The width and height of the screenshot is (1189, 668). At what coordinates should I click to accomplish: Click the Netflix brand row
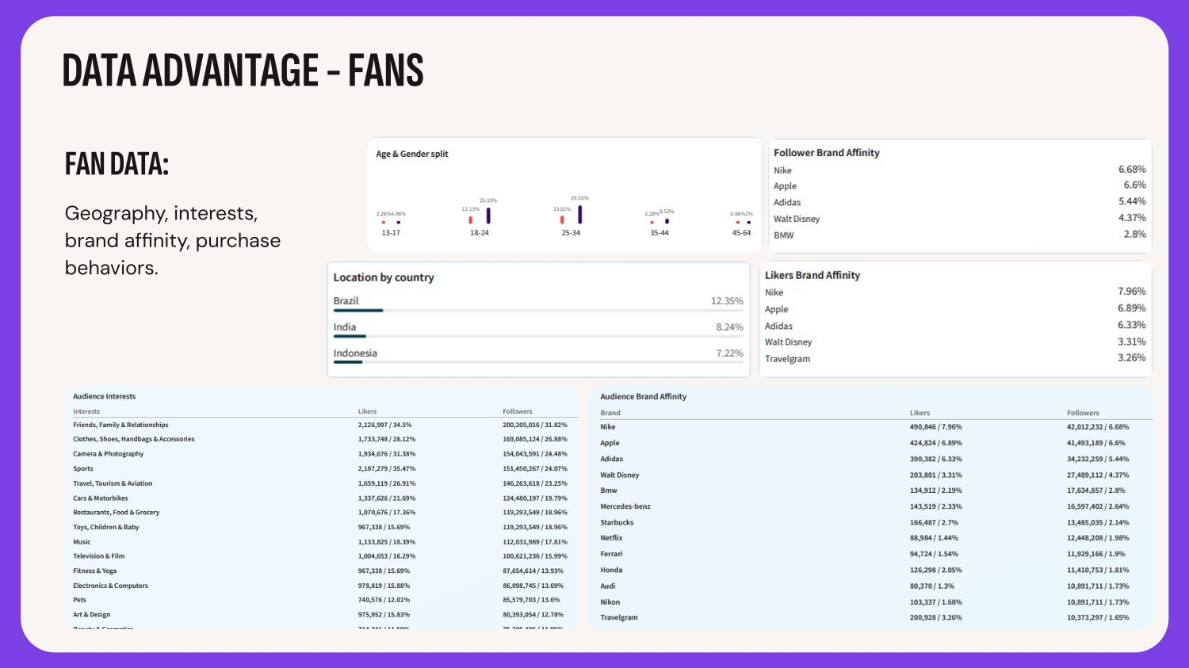pyautogui.click(x=611, y=538)
